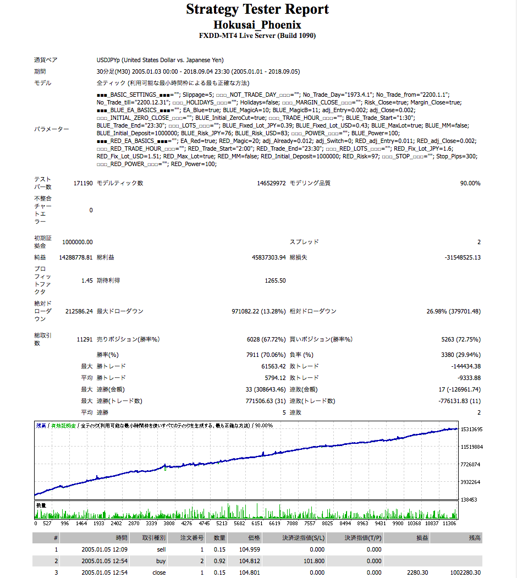Click the largest loss trade -144434.38

pos(466,366)
